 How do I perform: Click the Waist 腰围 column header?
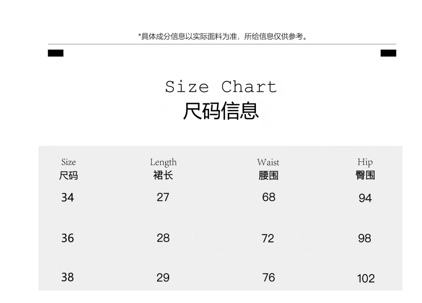[x=268, y=169]
